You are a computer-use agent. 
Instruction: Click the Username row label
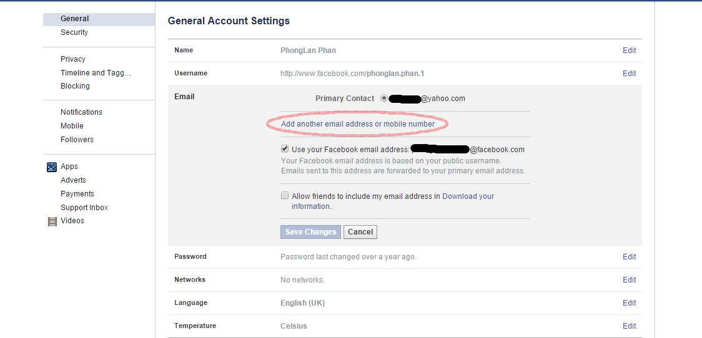(190, 74)
